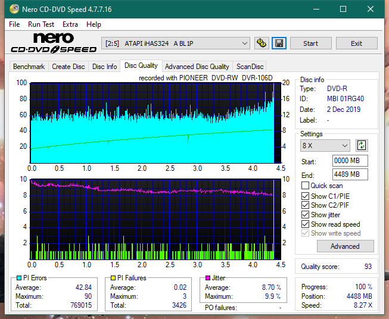Click the disc type DVD-R text
Viewport: 389px width, 319px height.
point(337,89)
